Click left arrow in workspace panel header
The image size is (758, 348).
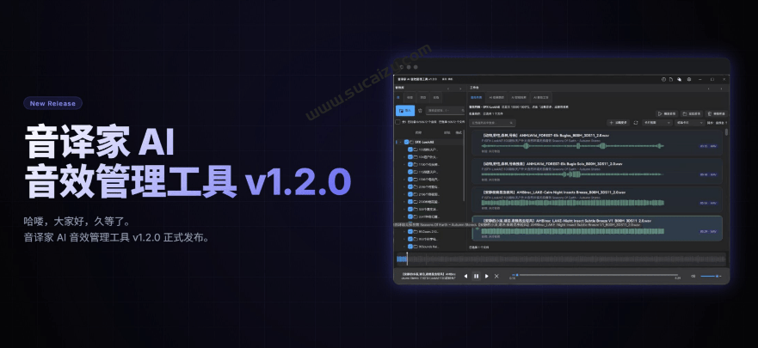point(709,89)
